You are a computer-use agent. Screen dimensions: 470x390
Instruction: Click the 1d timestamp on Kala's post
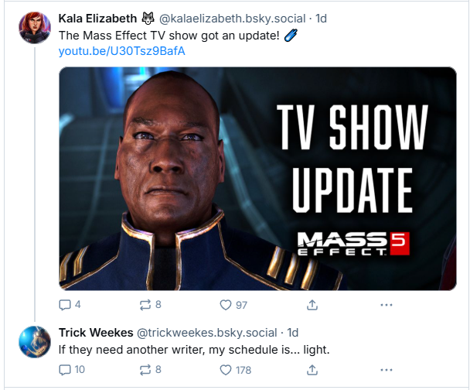point(321,19)
